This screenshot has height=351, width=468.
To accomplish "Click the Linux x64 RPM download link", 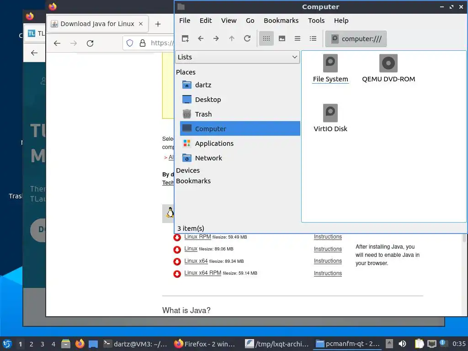I will (202, 273).
